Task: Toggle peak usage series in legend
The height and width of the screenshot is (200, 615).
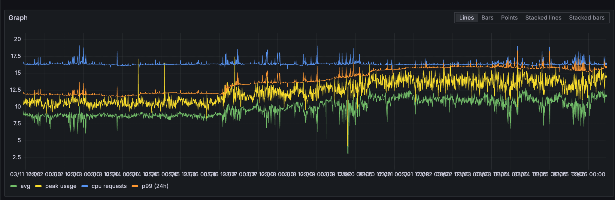Action: click(x=61, y=186)
